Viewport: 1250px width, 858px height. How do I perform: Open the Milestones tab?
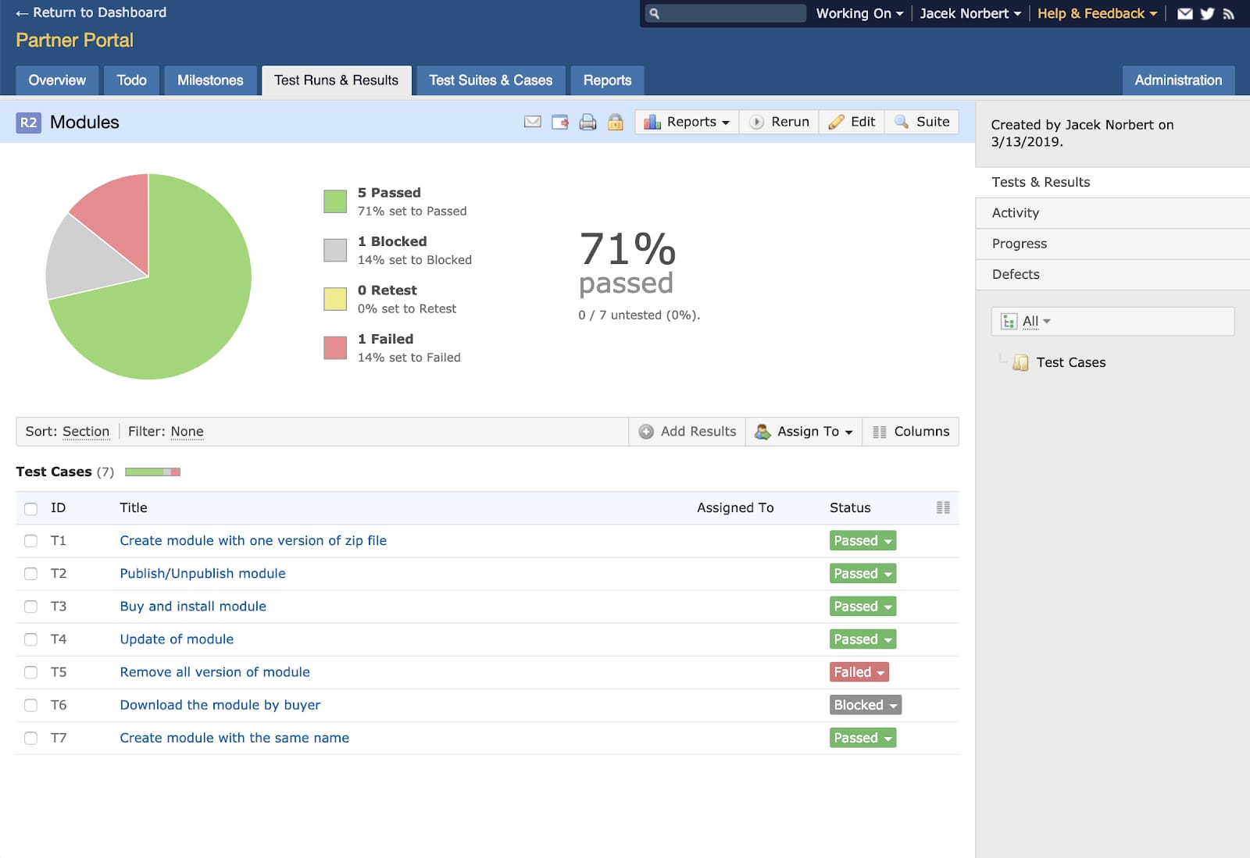pyautogui.click(x=210, y=80)
